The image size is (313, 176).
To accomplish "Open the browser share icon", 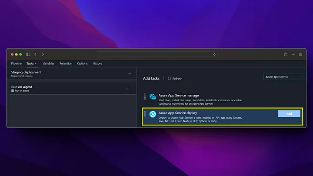I will click(x=286, y=54).
